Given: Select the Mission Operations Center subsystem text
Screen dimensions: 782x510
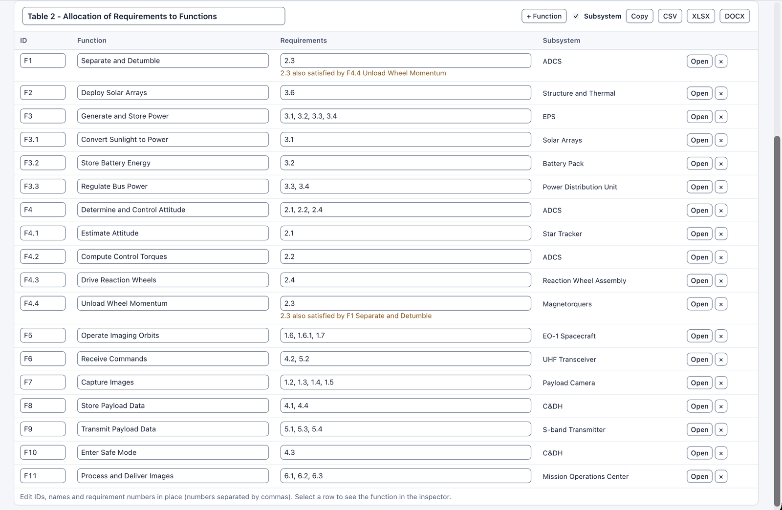Looking at the screenshot, I should click(586, 477).
